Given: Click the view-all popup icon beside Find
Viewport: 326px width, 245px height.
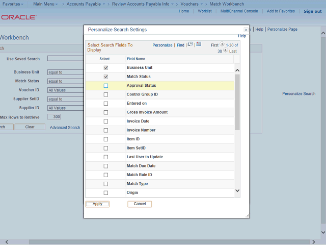Looking at the screenshot, I should (x=190, y=44).
